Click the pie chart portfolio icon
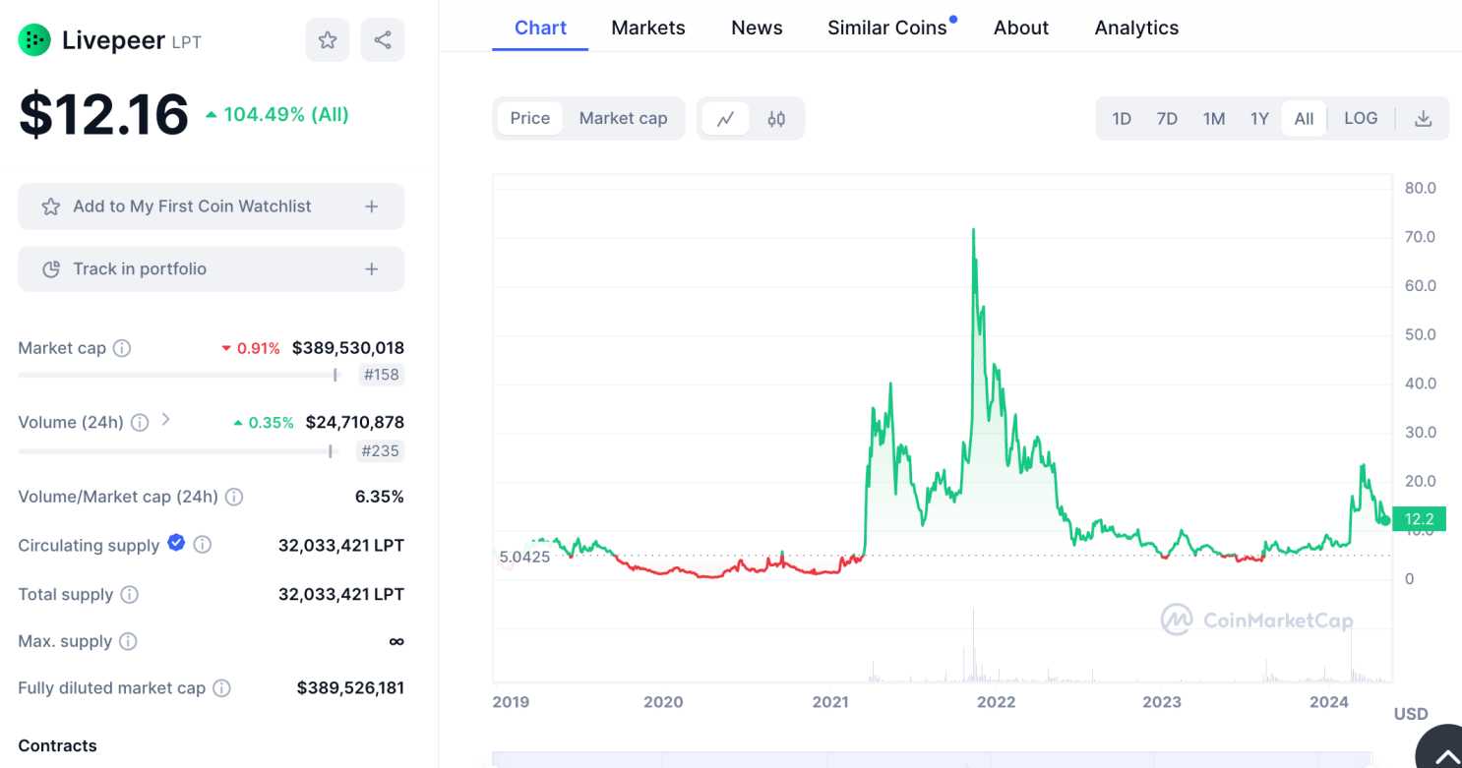Screen dimensions: 1462x768 point(51,269)
